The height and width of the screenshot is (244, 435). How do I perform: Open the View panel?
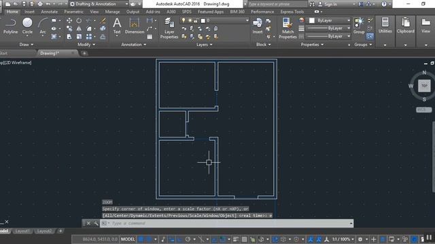pos(425,26)
